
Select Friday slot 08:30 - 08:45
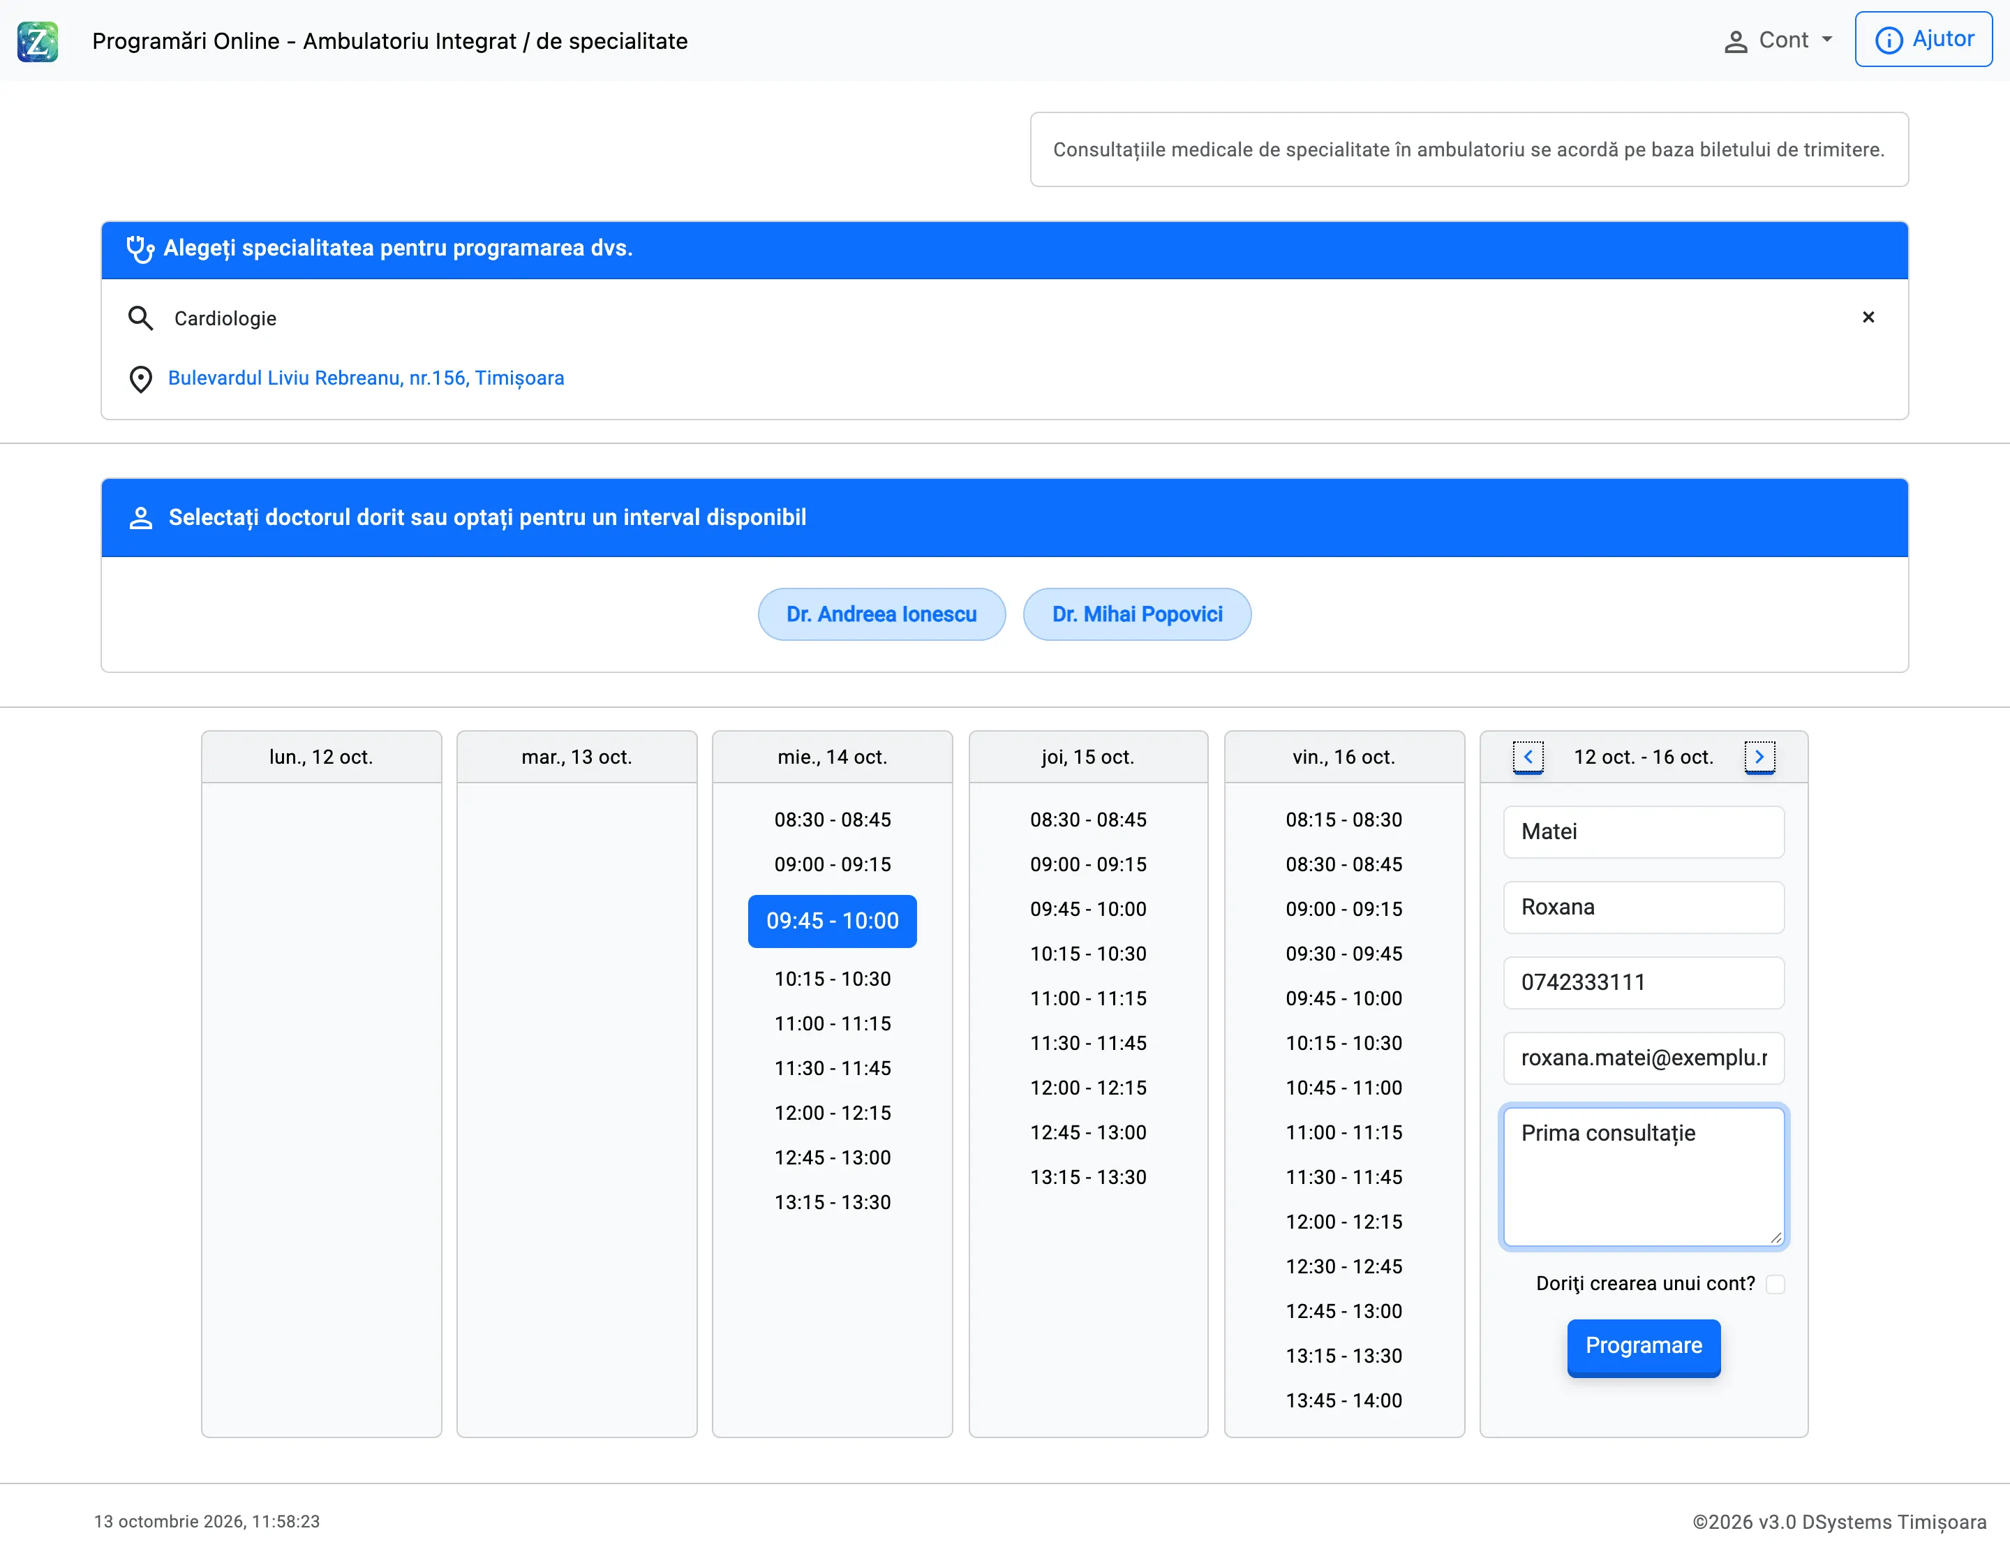click(1345, 865)
